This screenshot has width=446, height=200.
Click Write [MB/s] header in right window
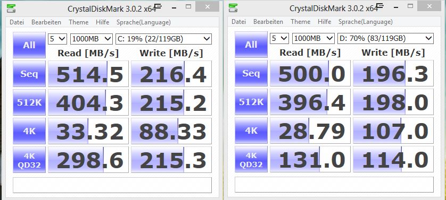click(393, 53)
